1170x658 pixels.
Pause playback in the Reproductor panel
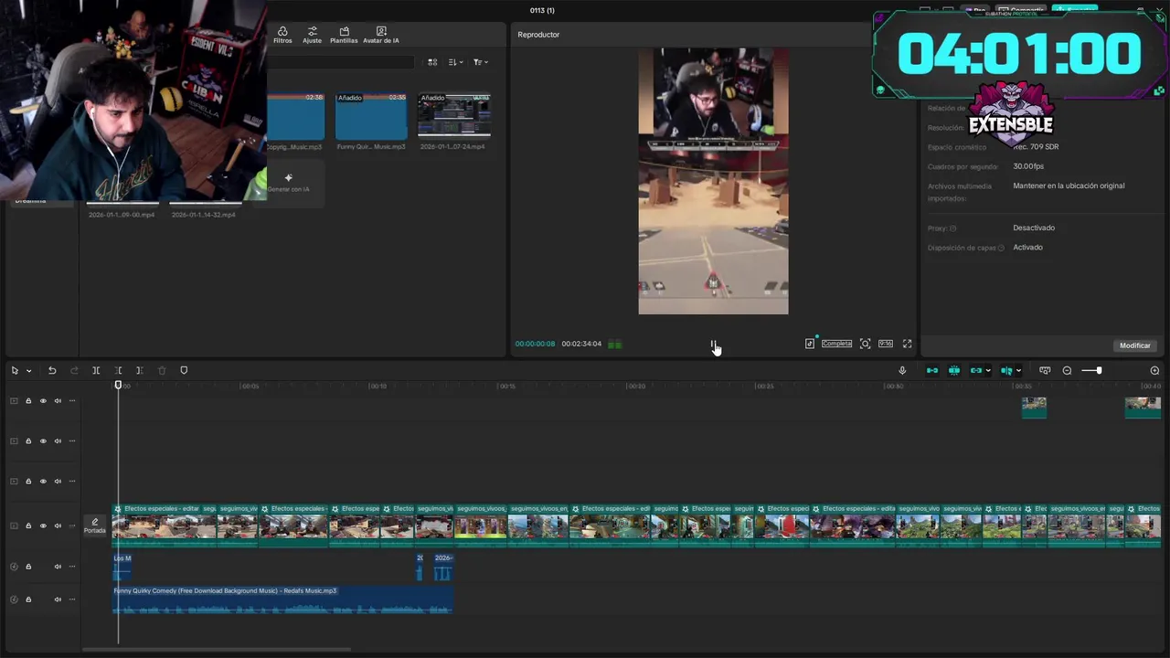[x=713, y=345]
